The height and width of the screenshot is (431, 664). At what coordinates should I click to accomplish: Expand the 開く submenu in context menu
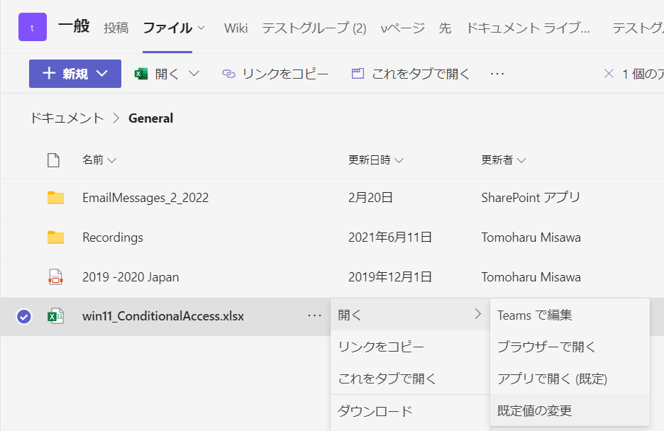click(x=410, y=315)
